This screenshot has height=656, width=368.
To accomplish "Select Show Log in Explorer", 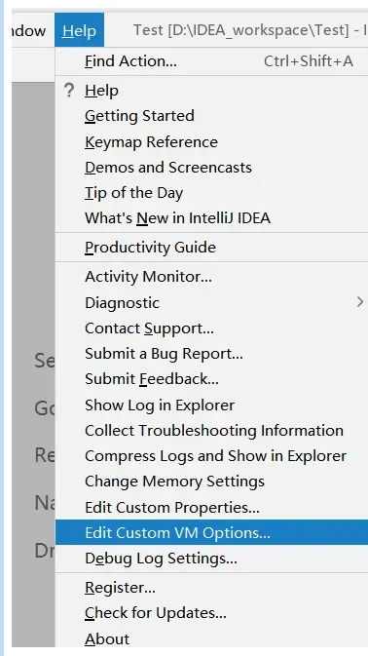I will coord(212,405).
